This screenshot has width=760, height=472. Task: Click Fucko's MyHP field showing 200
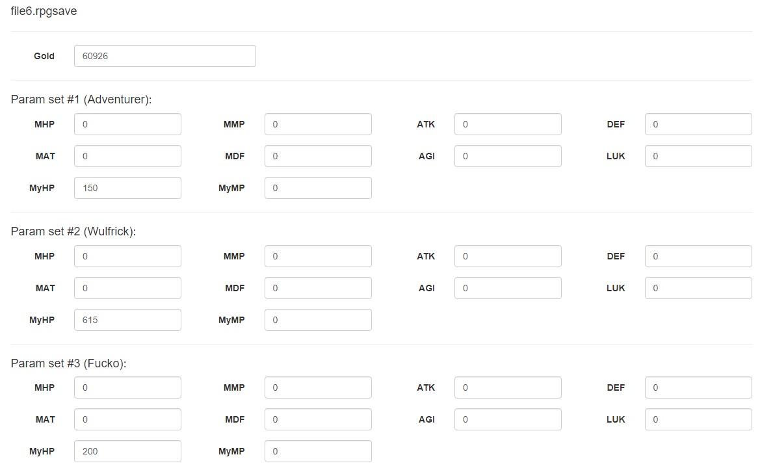(127, 451)
